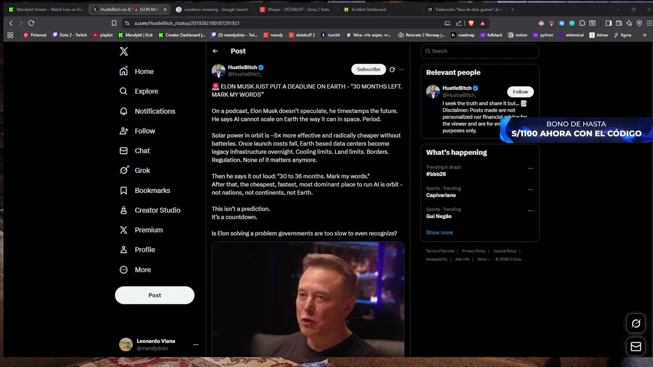Open HustleBitch's name in Relevant people
The image size is (653, 367).
tap(457, 88)
